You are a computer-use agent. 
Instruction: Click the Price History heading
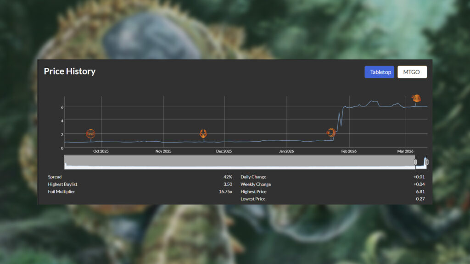[70, 71]
